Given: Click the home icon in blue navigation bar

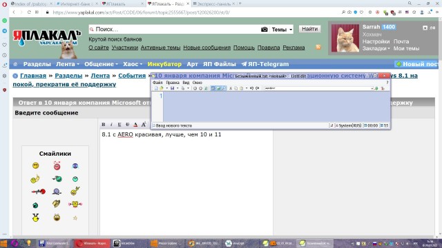Looking at the screenshot, I should tap(15, 64).
